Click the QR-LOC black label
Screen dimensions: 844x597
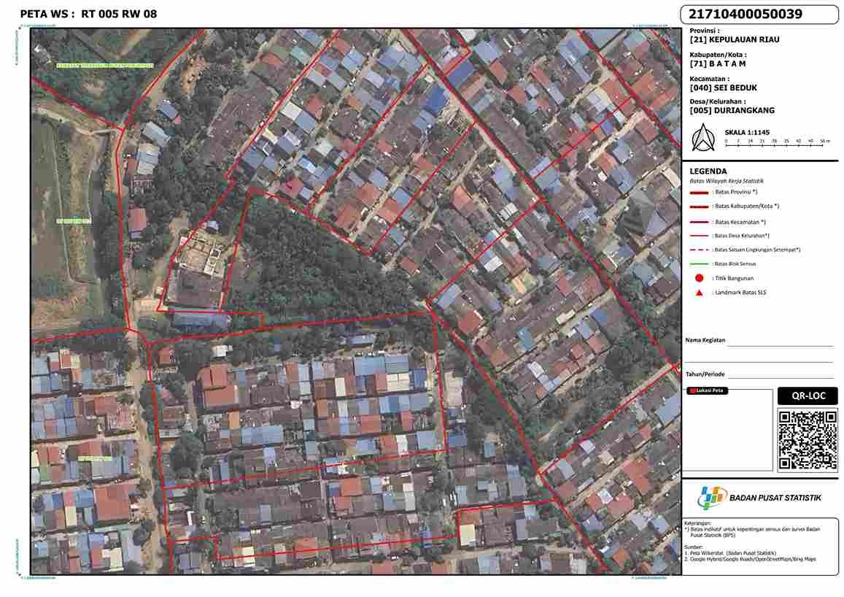tap(808, 396)
